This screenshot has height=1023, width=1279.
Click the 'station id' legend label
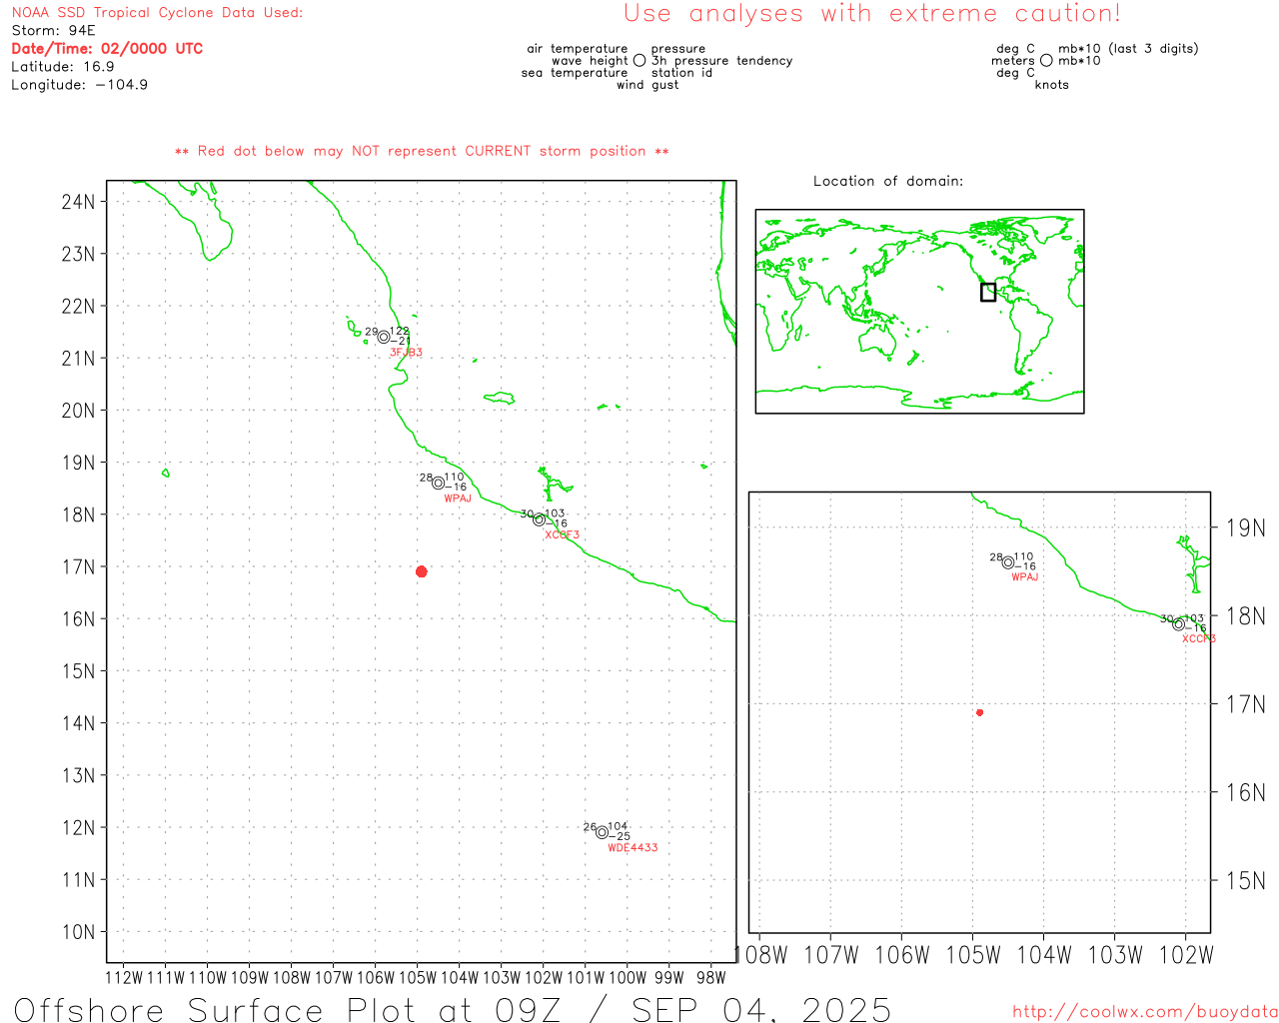click(x=681, y=73)
